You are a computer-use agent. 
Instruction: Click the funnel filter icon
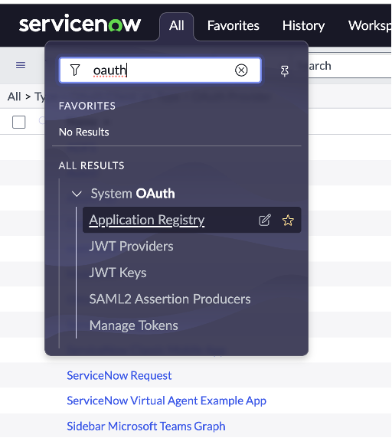75,70
